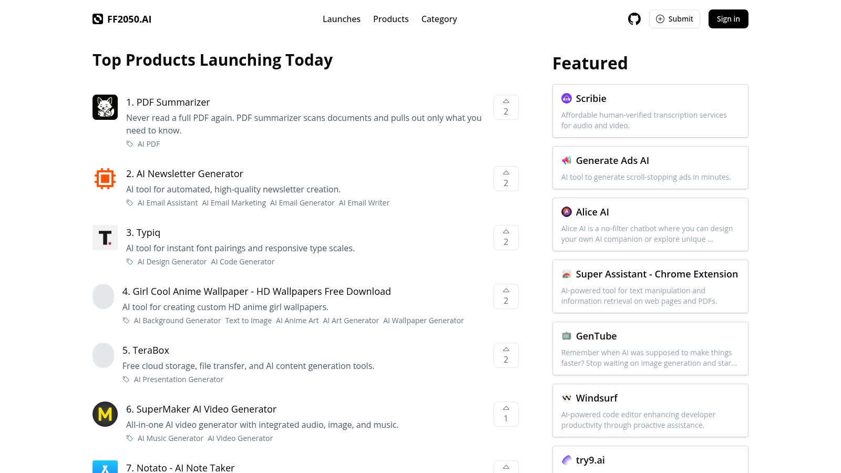Upvote Typiq
841x473 pixels.
(x=506, y=238)
